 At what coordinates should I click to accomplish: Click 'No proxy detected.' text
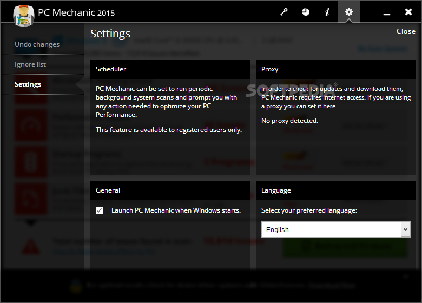289,121
